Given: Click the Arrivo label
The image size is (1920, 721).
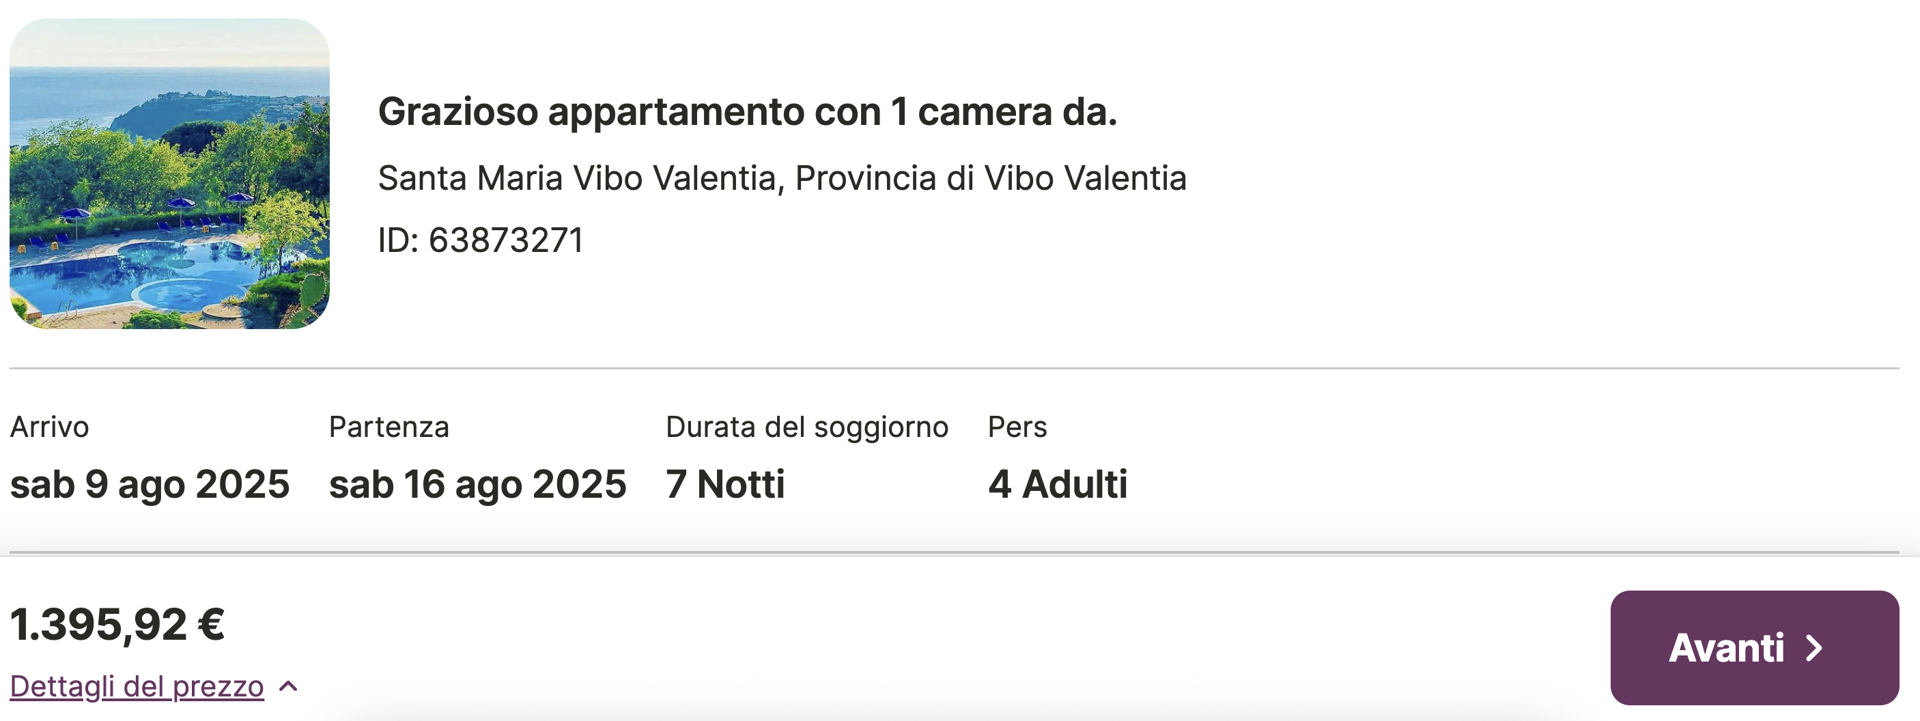Looking at the screenshot, I should (49, 427).
